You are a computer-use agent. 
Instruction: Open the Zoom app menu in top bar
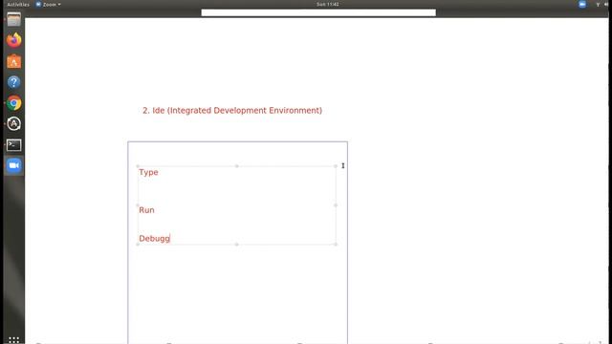coord(49,4)
